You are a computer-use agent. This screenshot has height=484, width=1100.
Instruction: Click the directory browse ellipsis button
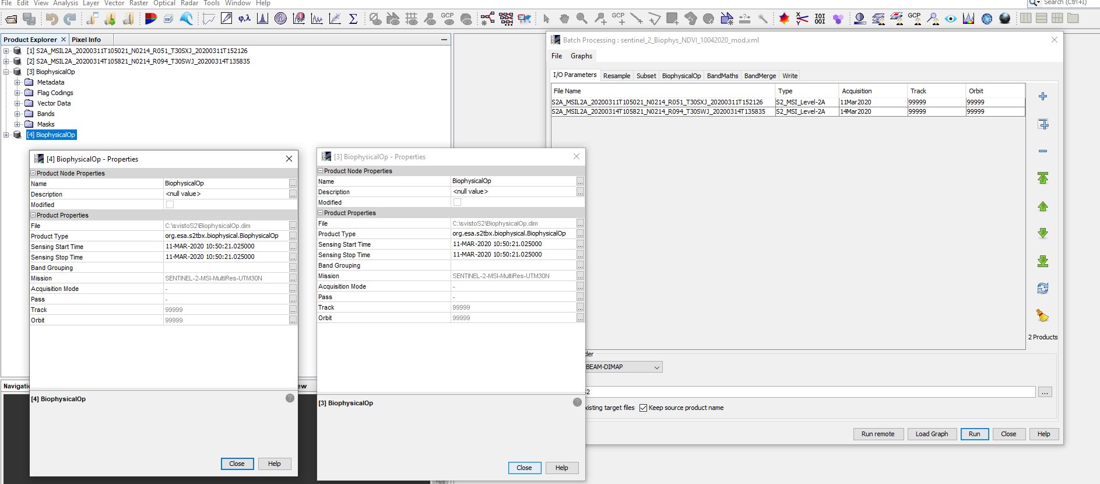click(x=1045, y=392)
